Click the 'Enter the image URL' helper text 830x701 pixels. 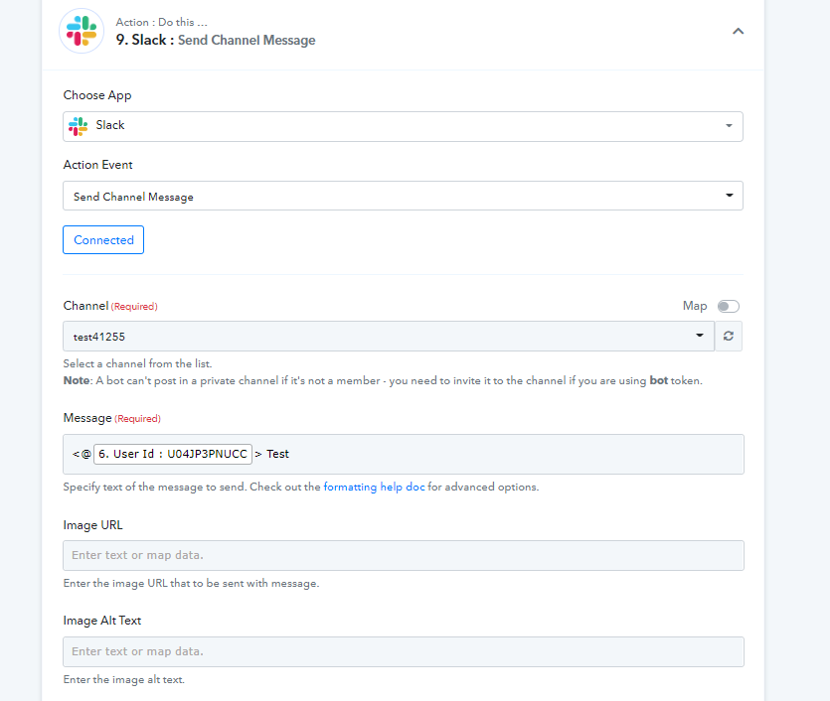coord(191,584)
